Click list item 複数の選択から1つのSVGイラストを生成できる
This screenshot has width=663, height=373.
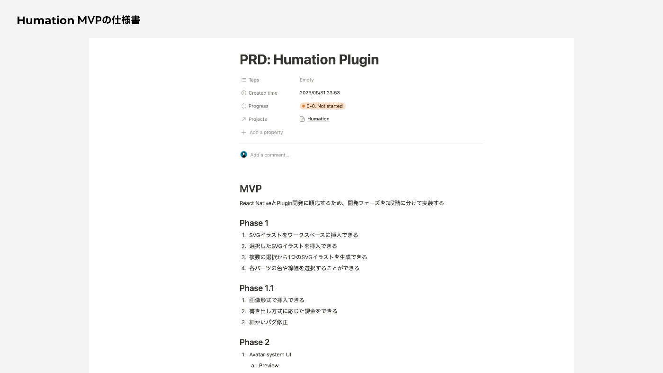click(308, 257)
